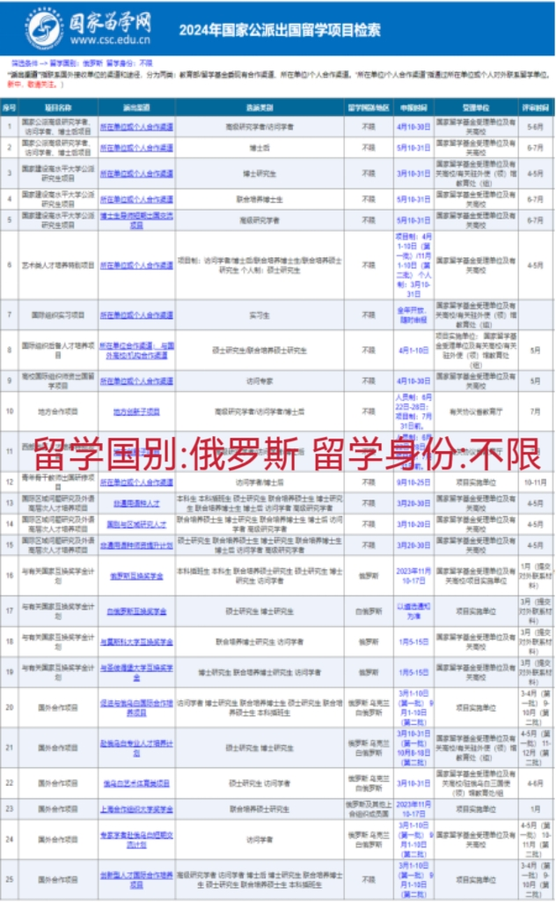Click the 国际组织实习项目 name in row 7
The width and height of the screenshot is (556, 902).
58,315
